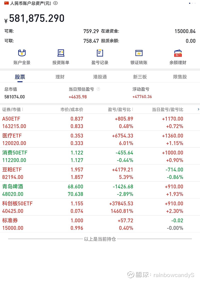The width and height of the screenshot is (200, 281).
Task: Open the 投资账单 investment statement icon
Action: coord(61,53)
